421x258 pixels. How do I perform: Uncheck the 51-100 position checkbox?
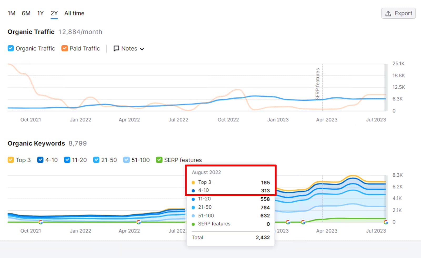click(127, 160)
